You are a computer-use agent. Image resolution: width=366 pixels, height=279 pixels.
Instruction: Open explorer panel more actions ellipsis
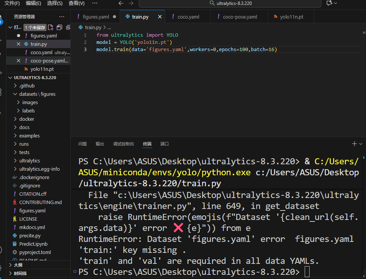(x=62, y=17)
